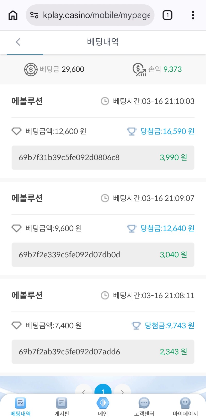Viewport: 206px width, 420px height.
Task: Go to previous page of bet history
Action: (x=83, y=391)
